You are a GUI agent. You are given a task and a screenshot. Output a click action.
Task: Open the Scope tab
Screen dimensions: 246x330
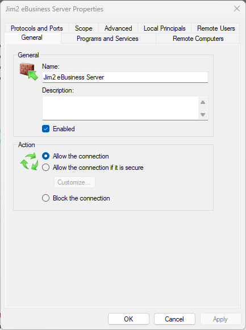pos(84,28)
